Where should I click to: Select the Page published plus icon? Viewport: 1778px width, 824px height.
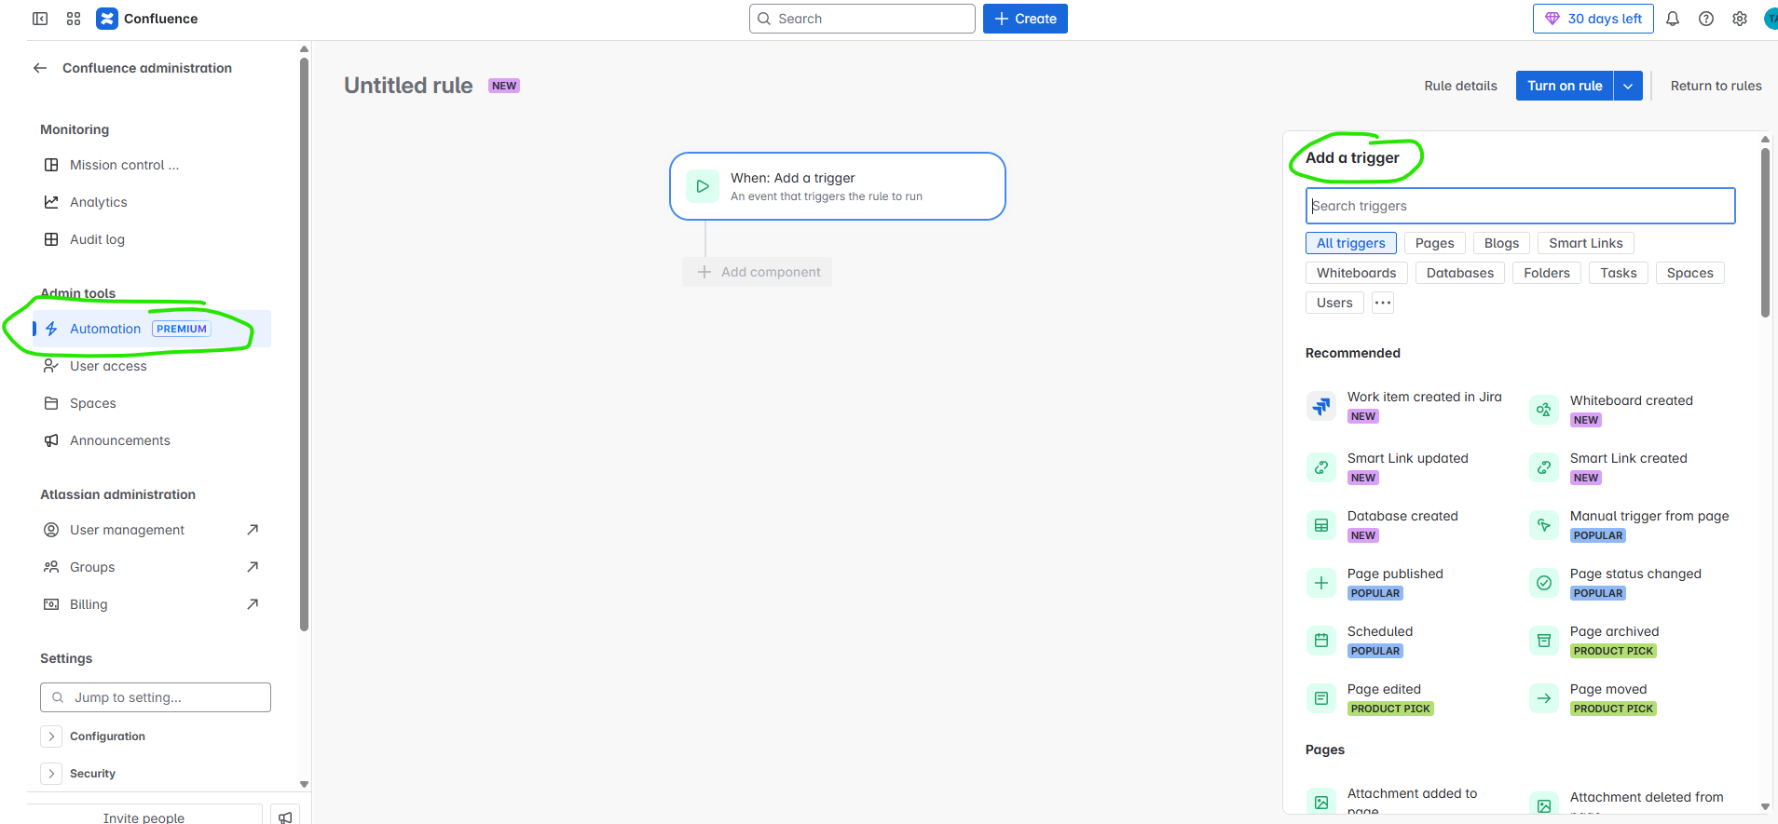tap(1321, 583)
